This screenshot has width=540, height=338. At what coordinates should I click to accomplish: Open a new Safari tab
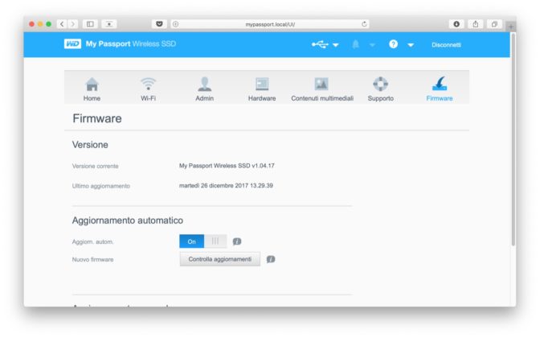coord(511,27)
